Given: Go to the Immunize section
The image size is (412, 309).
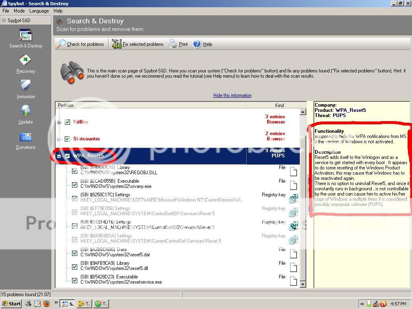Looking at the screenshot, I should point(26,89).
